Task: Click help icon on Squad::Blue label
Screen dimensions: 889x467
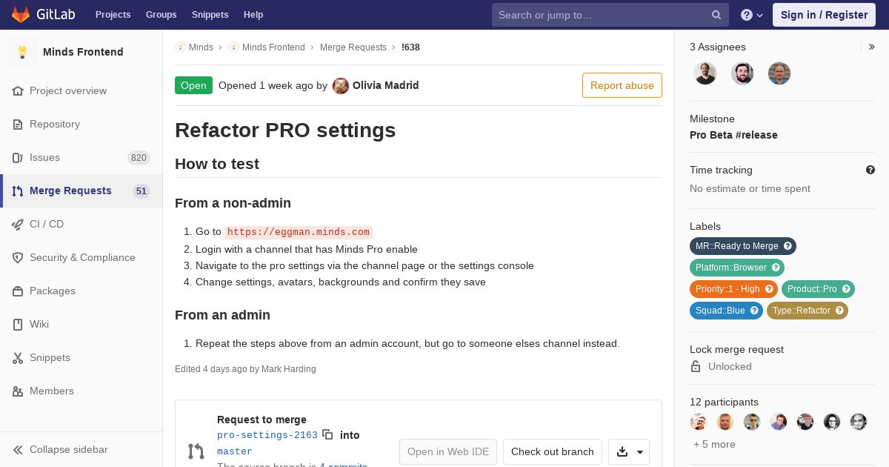Action: pos(754,311)
